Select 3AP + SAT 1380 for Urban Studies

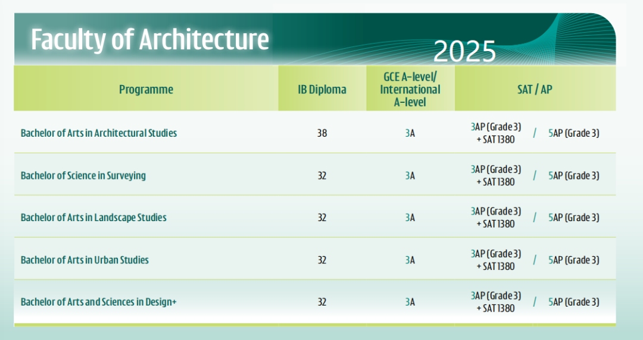495,260
